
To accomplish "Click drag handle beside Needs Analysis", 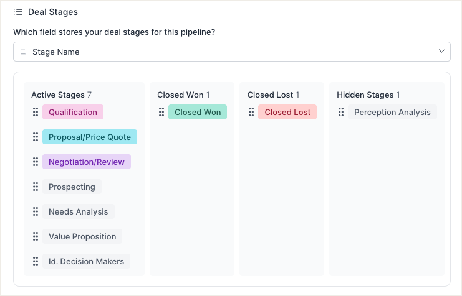I will [x=36, y=211].
